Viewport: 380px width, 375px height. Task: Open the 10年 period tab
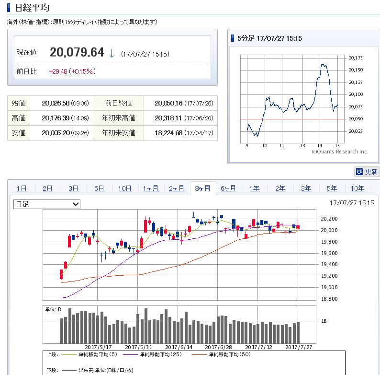tap(358, 188)
